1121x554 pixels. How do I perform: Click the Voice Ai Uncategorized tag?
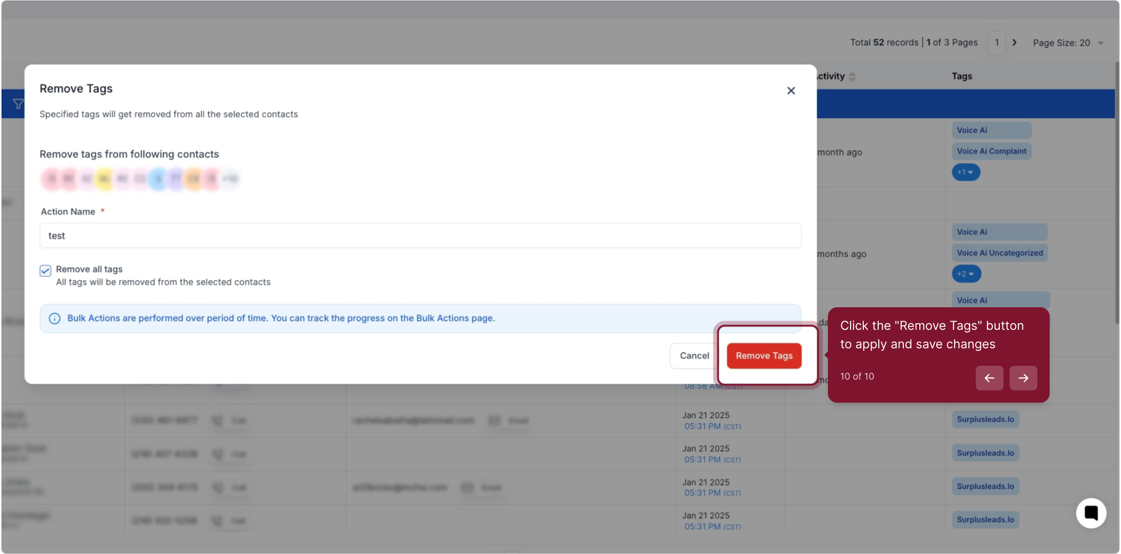click(999, 253)
